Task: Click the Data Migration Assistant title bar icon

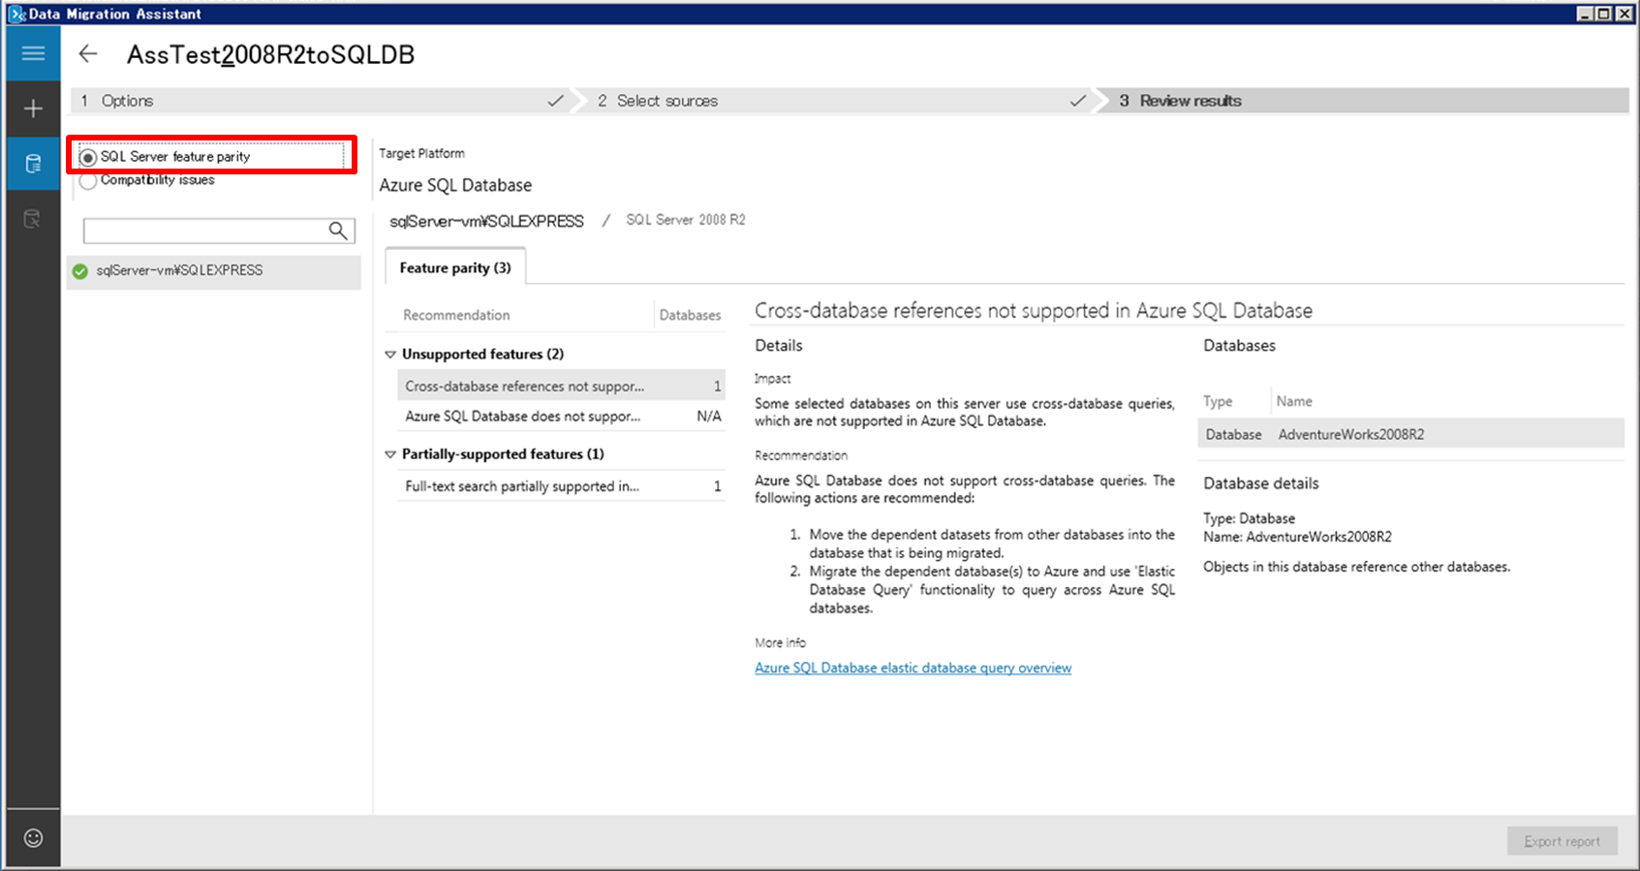Action: click(16, 14)
